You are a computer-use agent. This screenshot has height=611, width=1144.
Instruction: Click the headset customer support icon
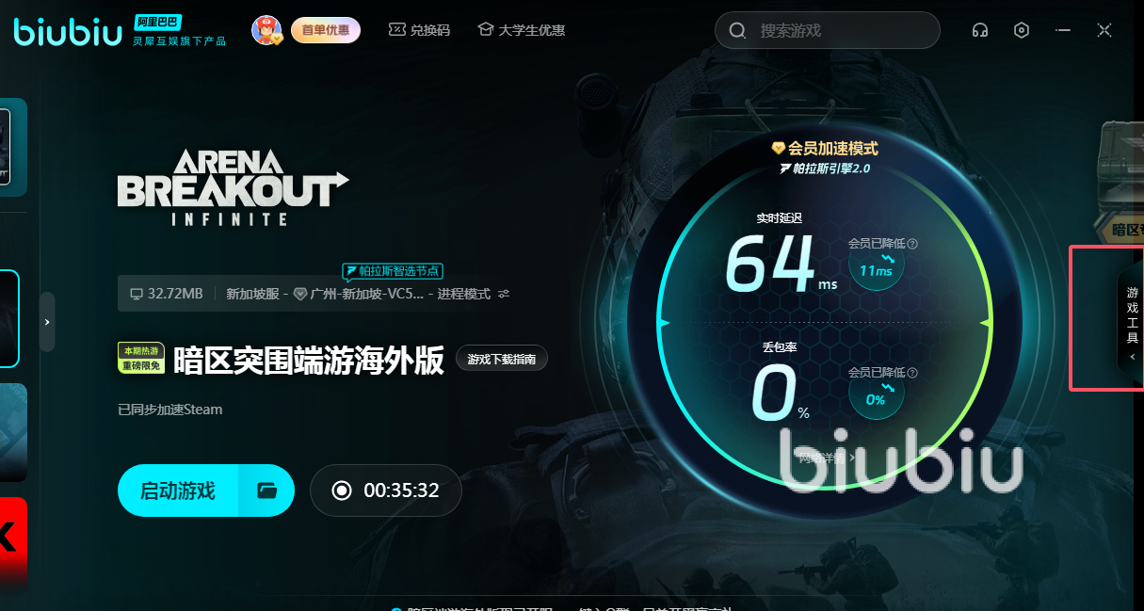tap(980, 30)
